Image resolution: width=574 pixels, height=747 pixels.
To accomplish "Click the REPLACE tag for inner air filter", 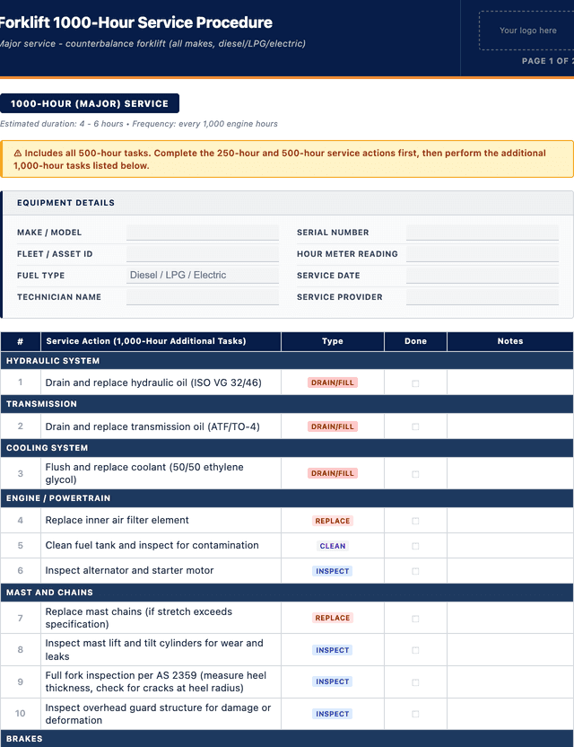I will (x=333, y=521).
